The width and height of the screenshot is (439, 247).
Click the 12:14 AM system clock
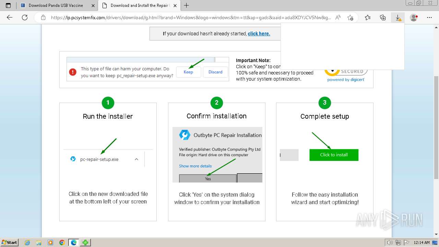[x=422, y=243]
